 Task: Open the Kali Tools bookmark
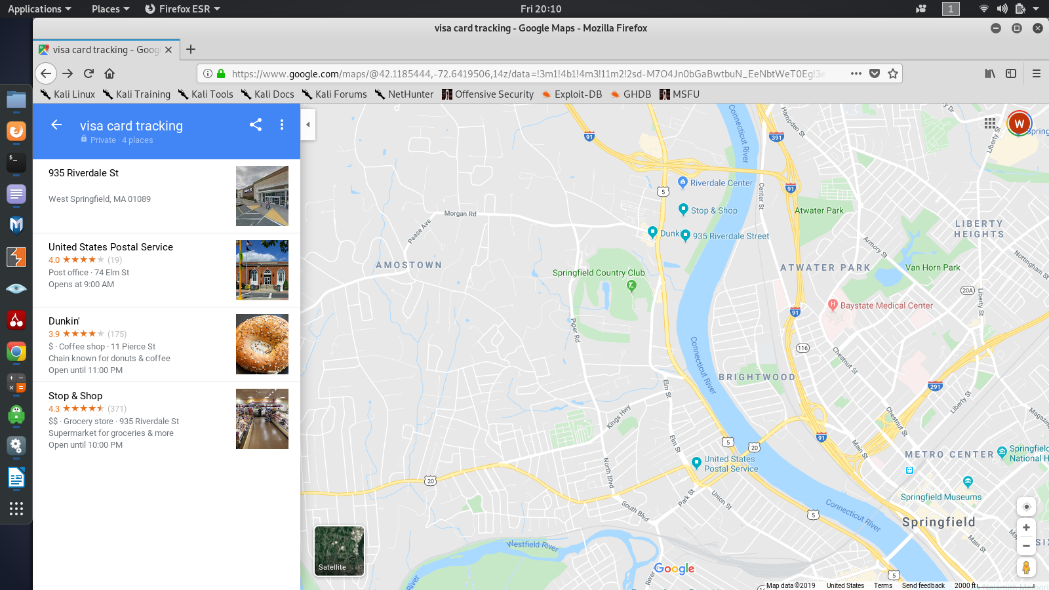(x=205, y=94)
